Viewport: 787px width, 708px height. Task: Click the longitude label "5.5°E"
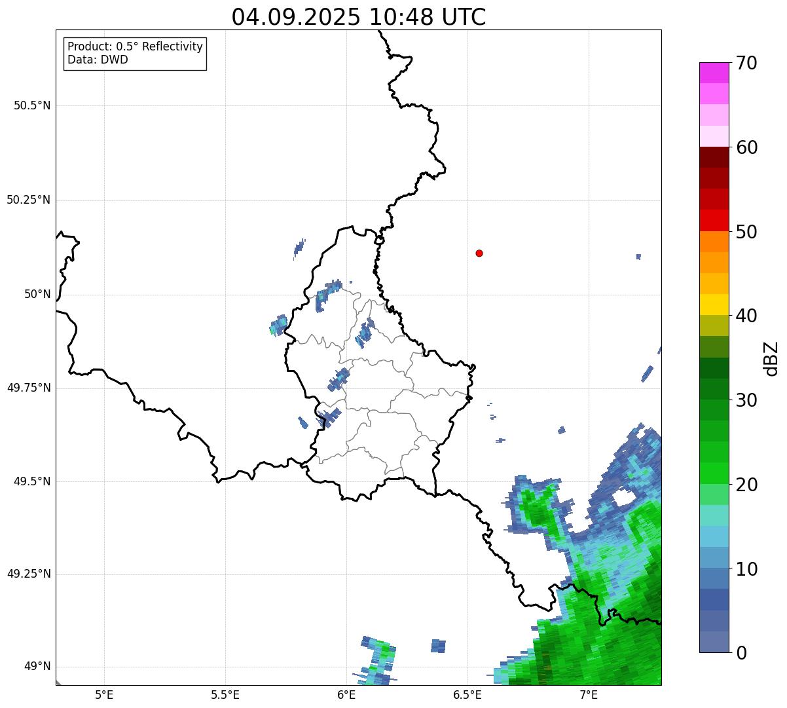coord(225,694)
